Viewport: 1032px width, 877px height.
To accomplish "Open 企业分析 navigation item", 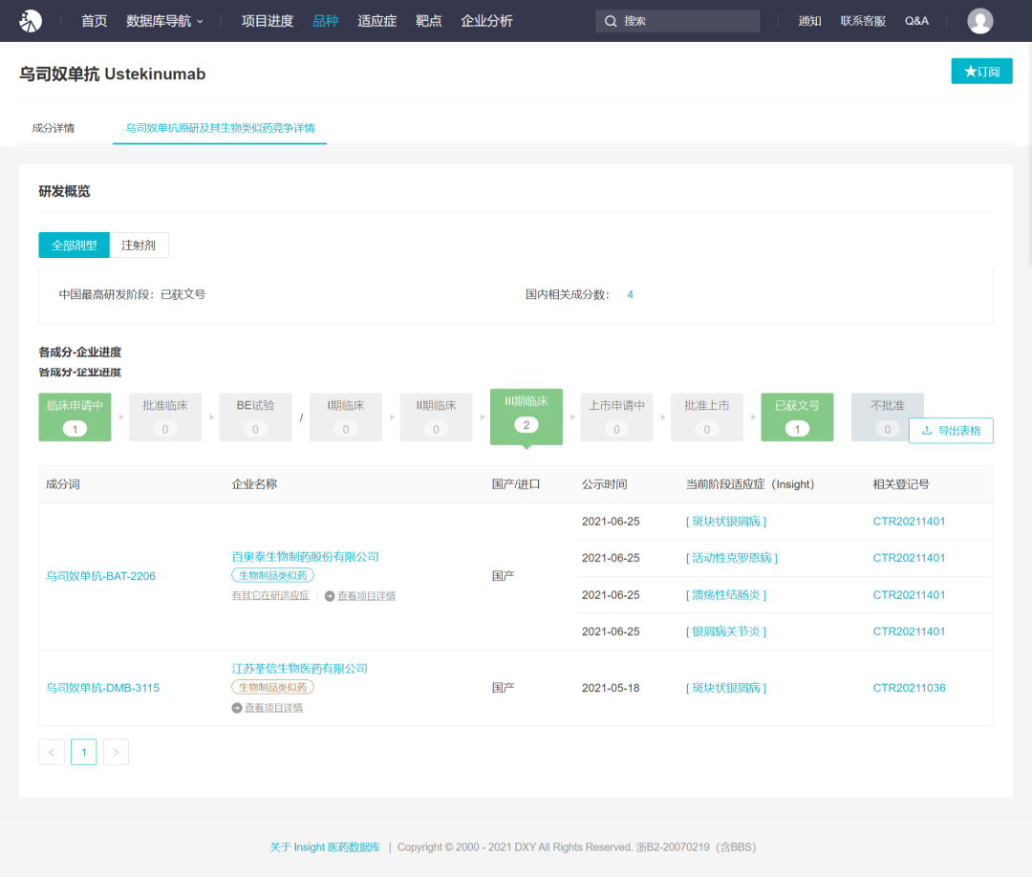I will tap(486, 21).
